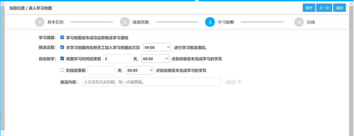Image resolution: width=354 pixels, height=136 pixels.
Task: Open the 添加资源 step label
Action: pyautogui.click(x=141, y=22)
